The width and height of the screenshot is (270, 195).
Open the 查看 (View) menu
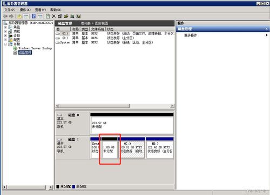[40, 10]
